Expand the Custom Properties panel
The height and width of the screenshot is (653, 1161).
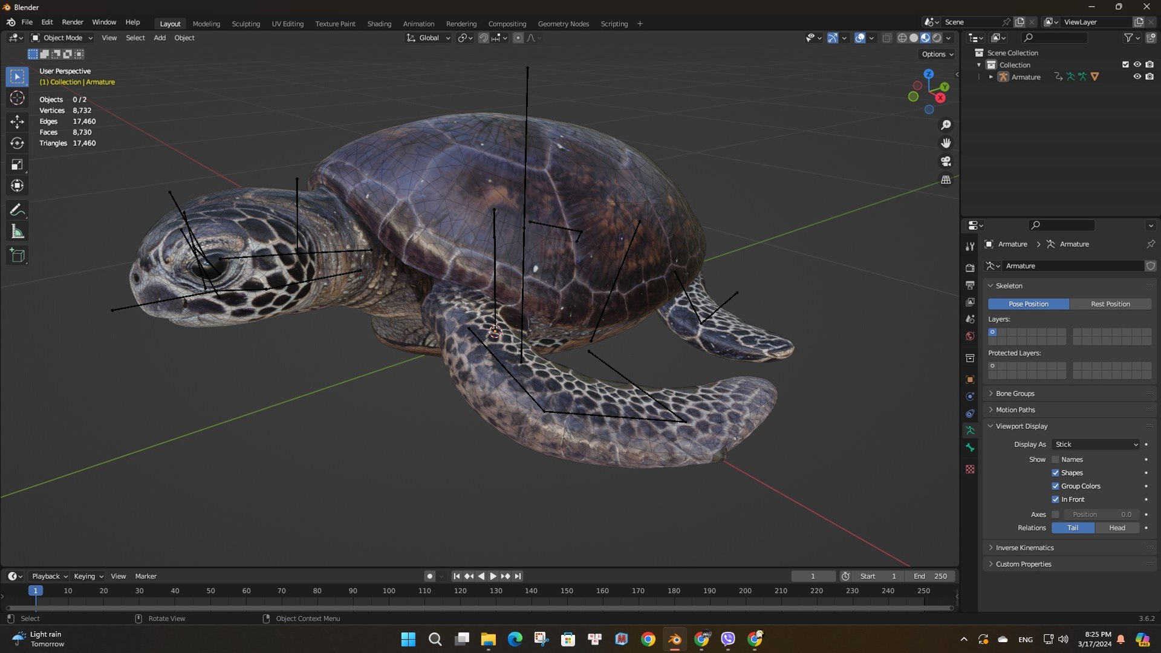1023,564
